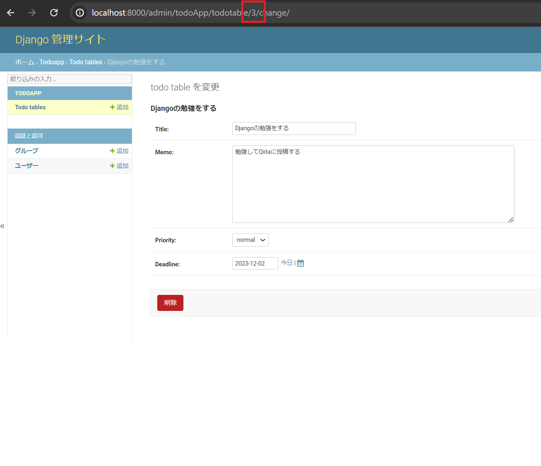Open the site info icon in address bar
The image size is (541, 466).
click(x=79, y=12)
